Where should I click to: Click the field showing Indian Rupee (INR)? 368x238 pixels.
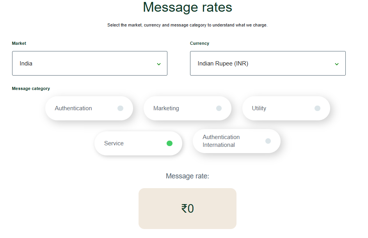268,63
